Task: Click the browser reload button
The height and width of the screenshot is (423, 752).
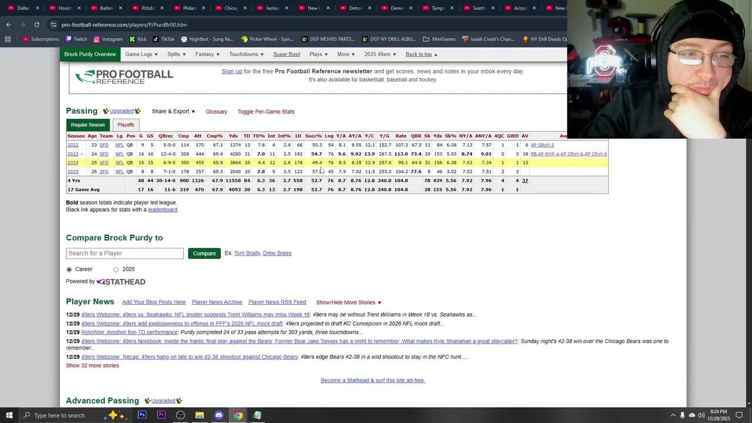Action: (x=36, y=25)
